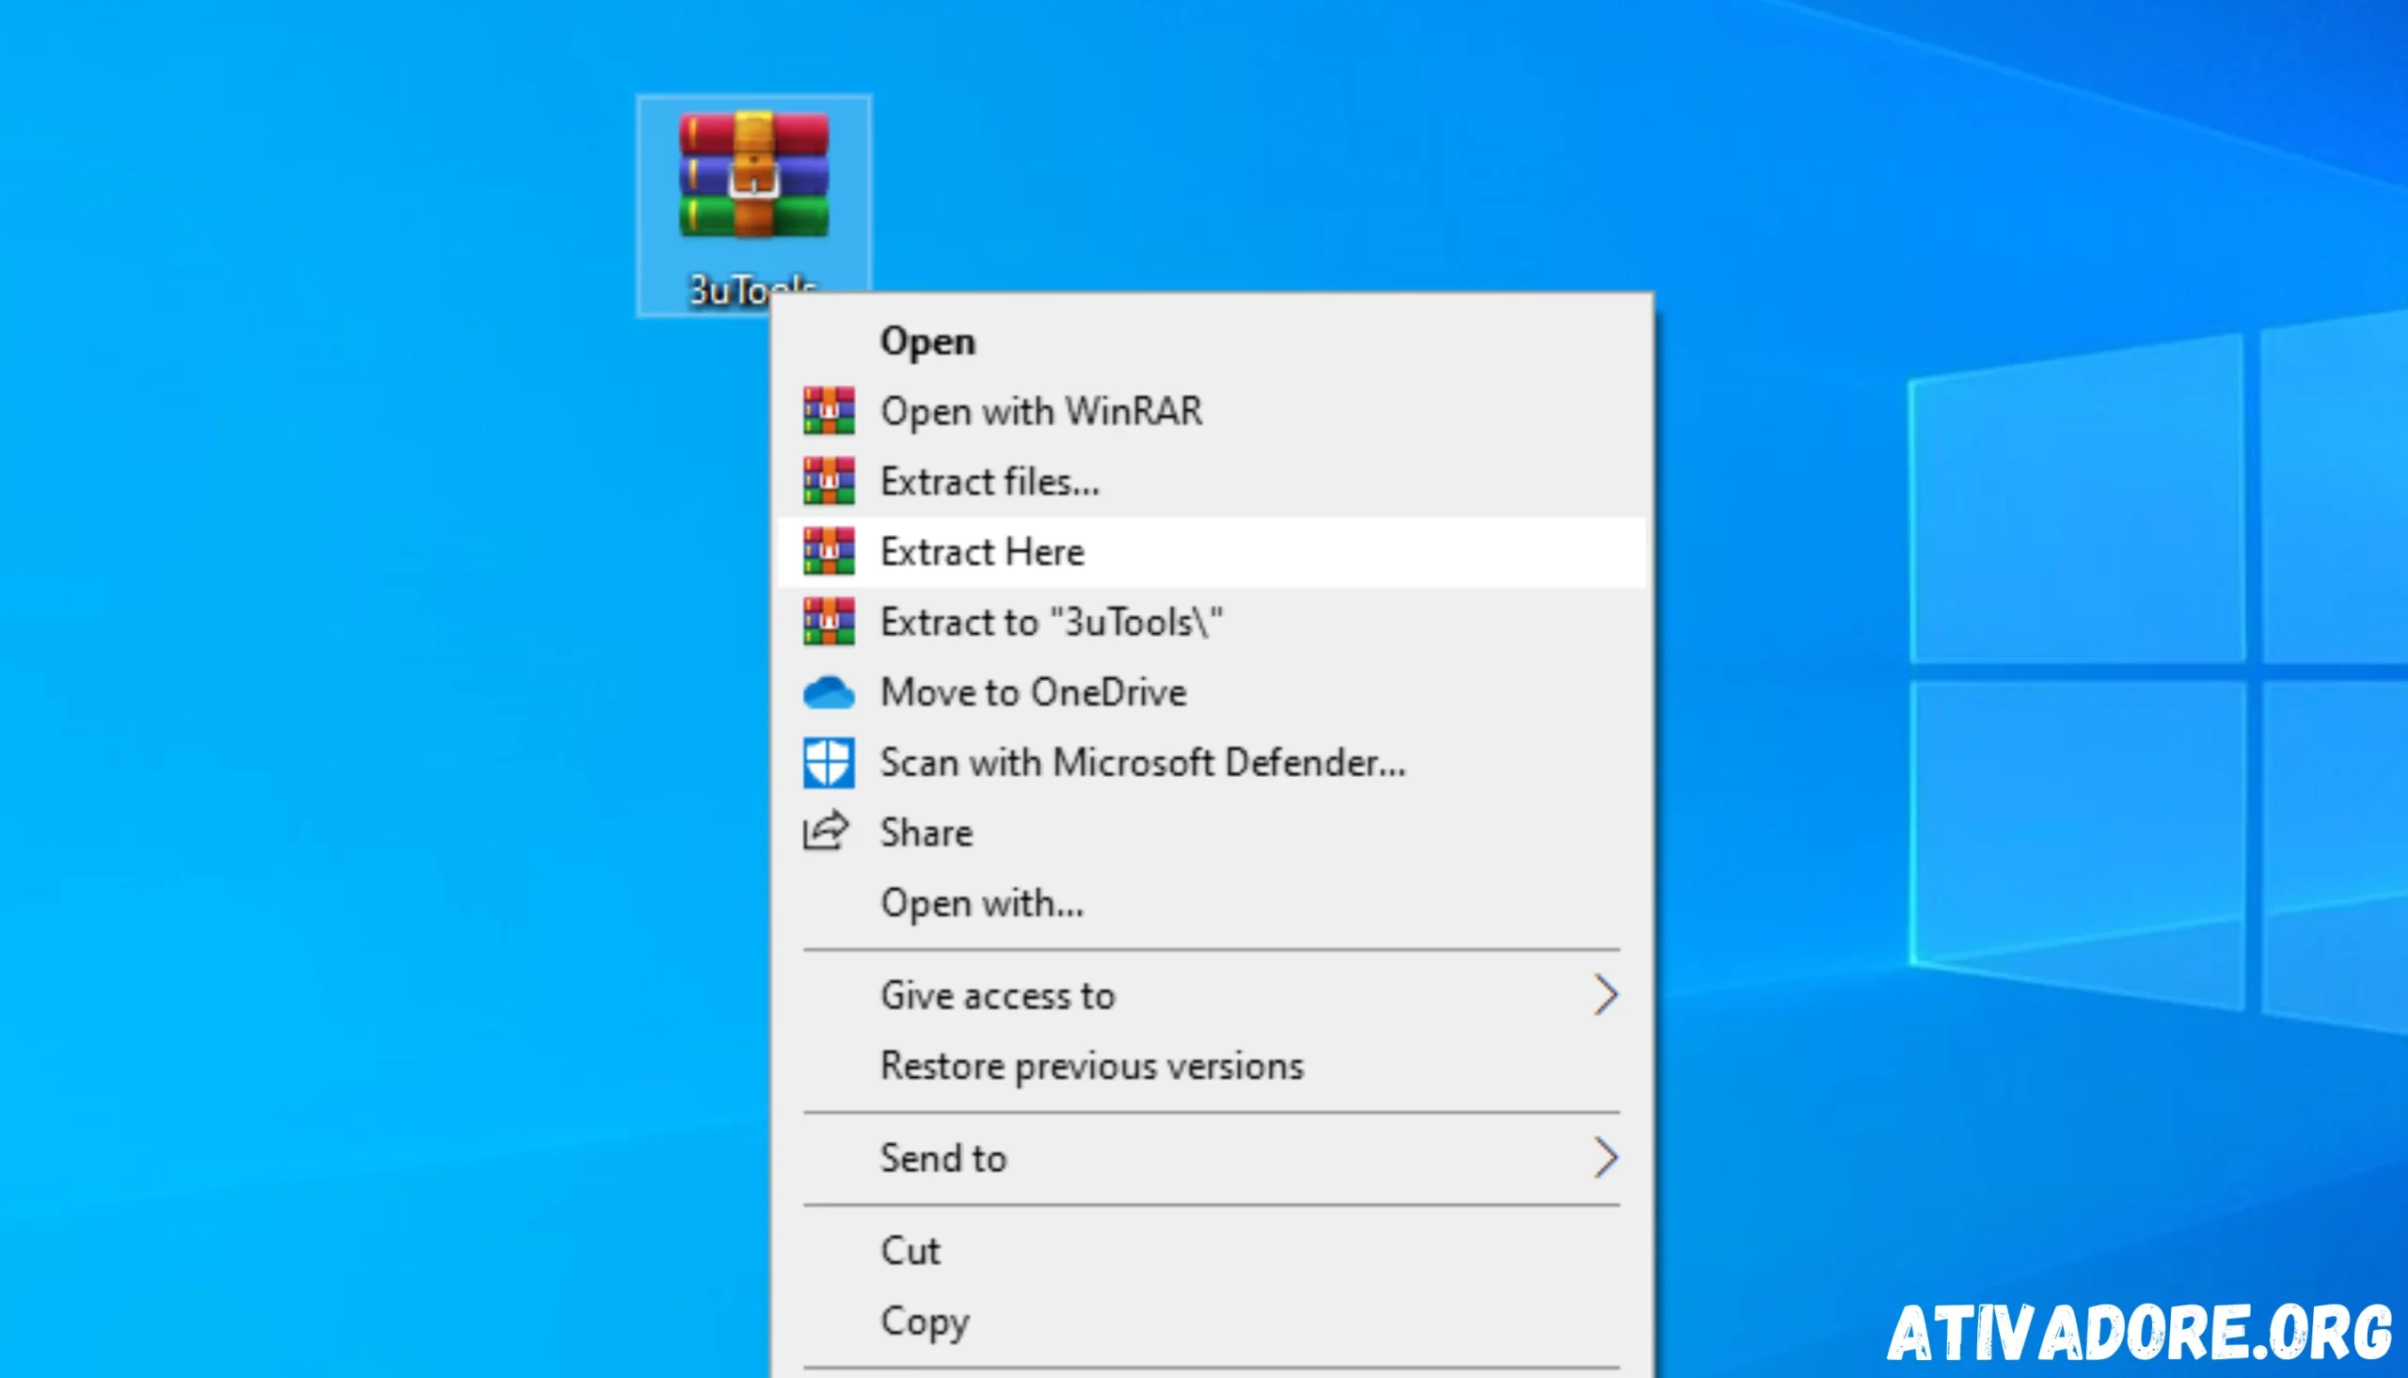Viewport: 2408px width, 1378px height.
Task: Select Give access to entry
Action: [x=1212, y=996]
